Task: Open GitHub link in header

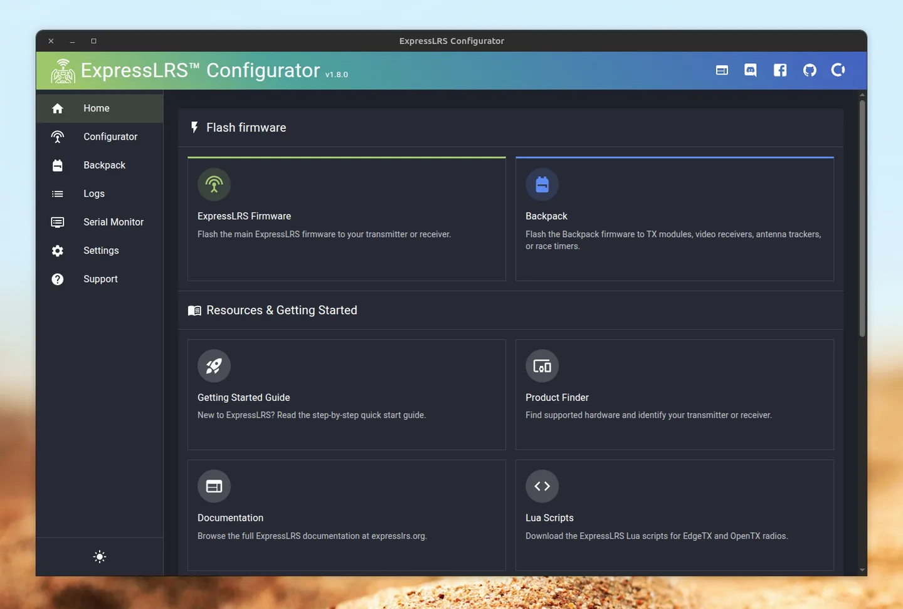Action: pos(810,70)
